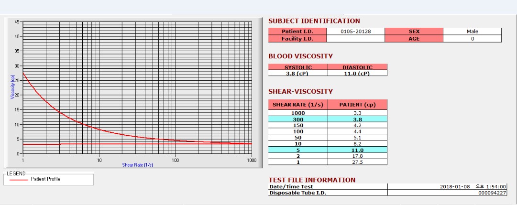Select the 17.8 viscosity value cell
This screenshot has width=517, height=205.
(357, 156)
